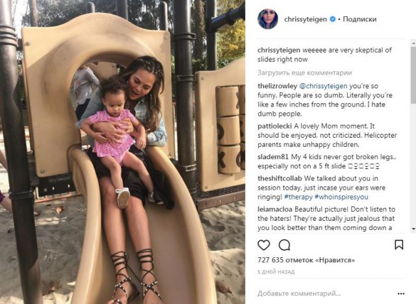The width and height of the screenshot is (416, 304).
Task: Load more comments link Загрузить еще комментарии
Action: 305,73
